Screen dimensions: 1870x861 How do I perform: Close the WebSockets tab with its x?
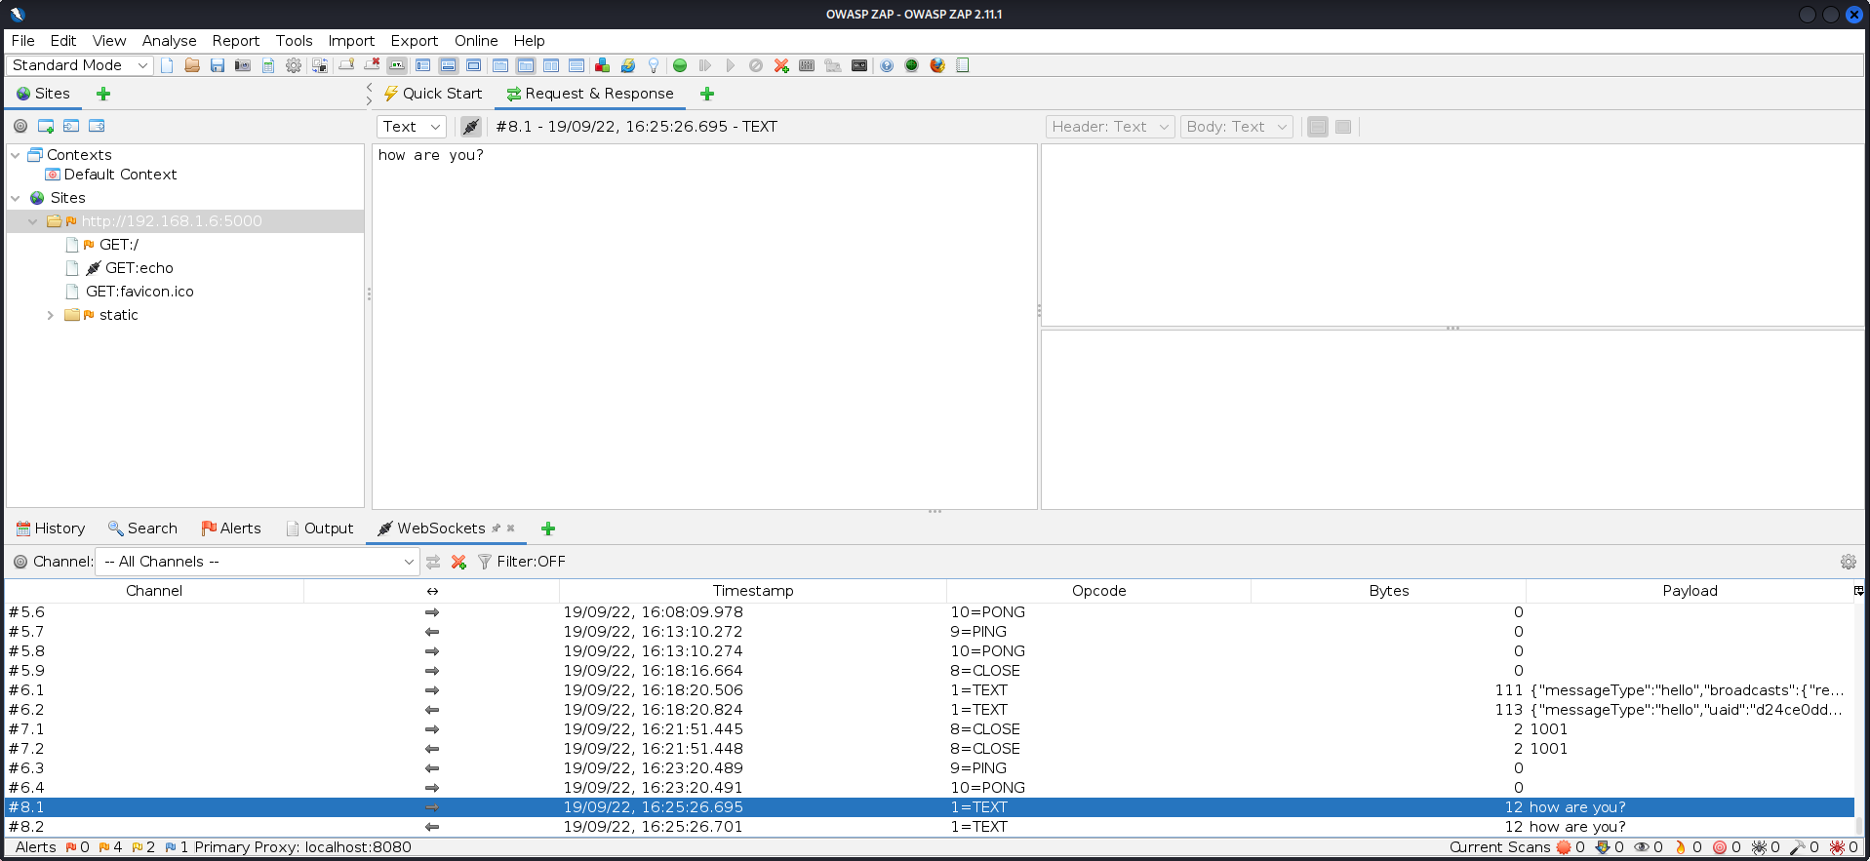click(510, 528)
